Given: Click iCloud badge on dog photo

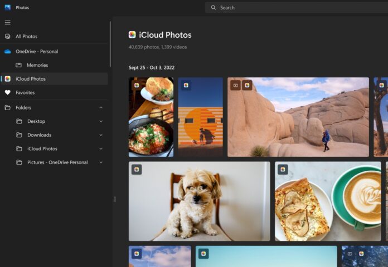Looking at the screenshot, I should click(x=137, y=170).
